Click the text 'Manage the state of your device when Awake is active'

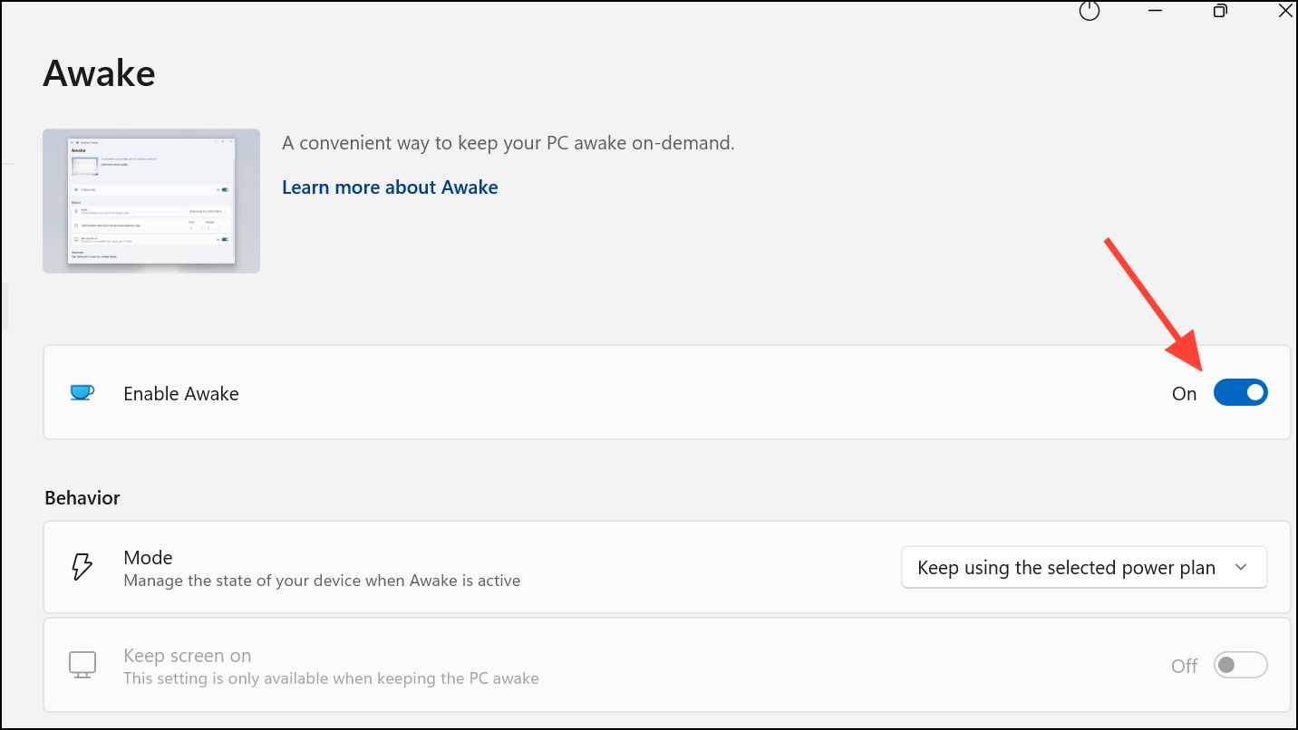322,581
